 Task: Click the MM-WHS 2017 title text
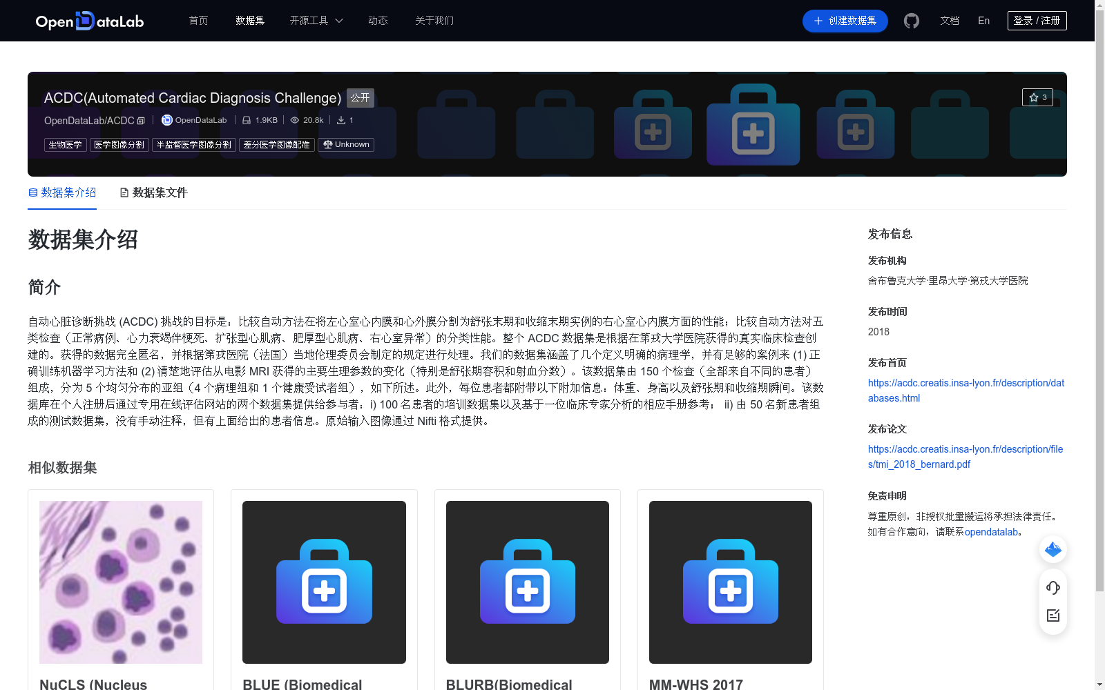(696, 684)
